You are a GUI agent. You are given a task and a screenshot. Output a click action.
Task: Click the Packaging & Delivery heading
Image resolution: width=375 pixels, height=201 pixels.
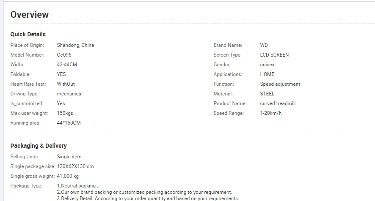(x=39, y=146)
